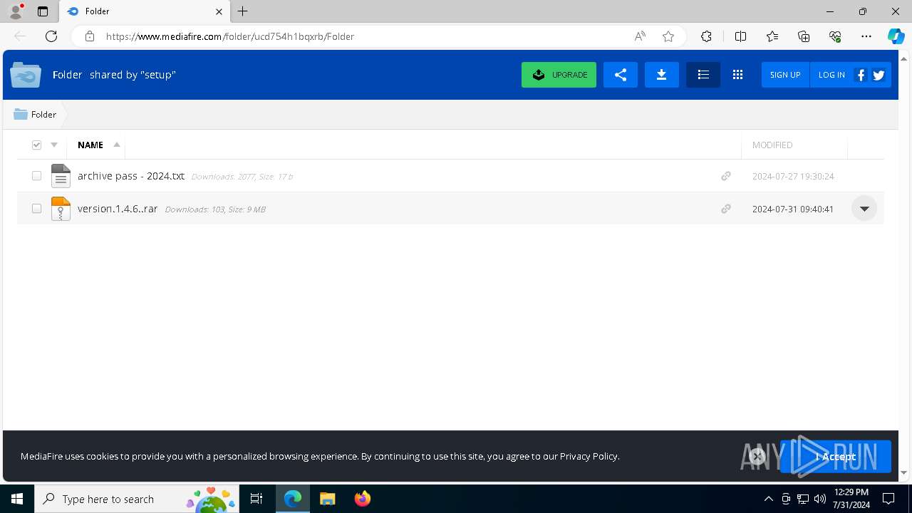Click the download folder icon button
The width and height of the screenshot is (912, 513).
coord(661,75)
